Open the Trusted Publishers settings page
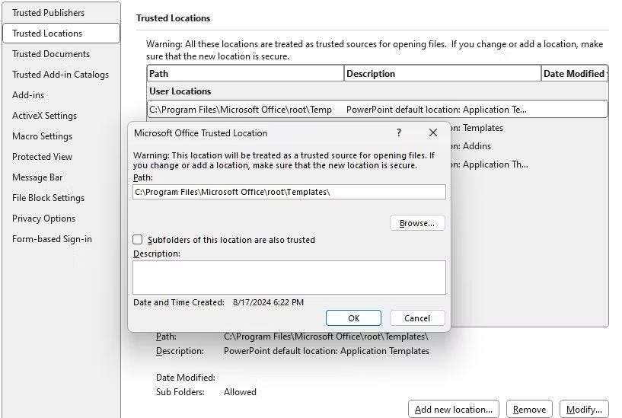Screen dimensions: 622x418 click(48, 13)
